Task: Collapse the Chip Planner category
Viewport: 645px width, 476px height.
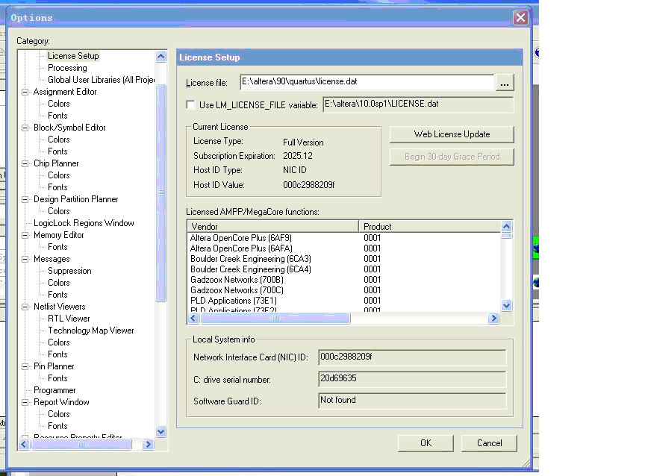Action: [25, 163]
